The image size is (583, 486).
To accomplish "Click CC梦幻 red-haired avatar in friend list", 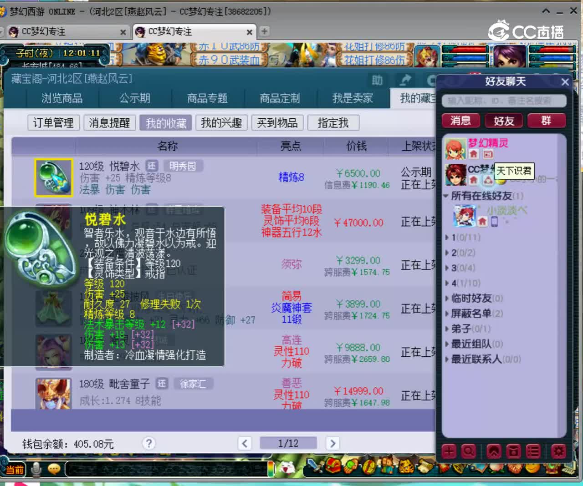I will pyautogui.click(x=455, y=174).
